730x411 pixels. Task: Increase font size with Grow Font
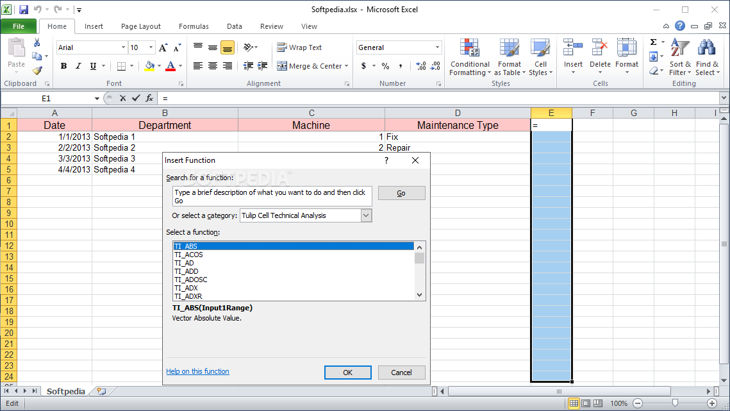[x=163, y=47]
